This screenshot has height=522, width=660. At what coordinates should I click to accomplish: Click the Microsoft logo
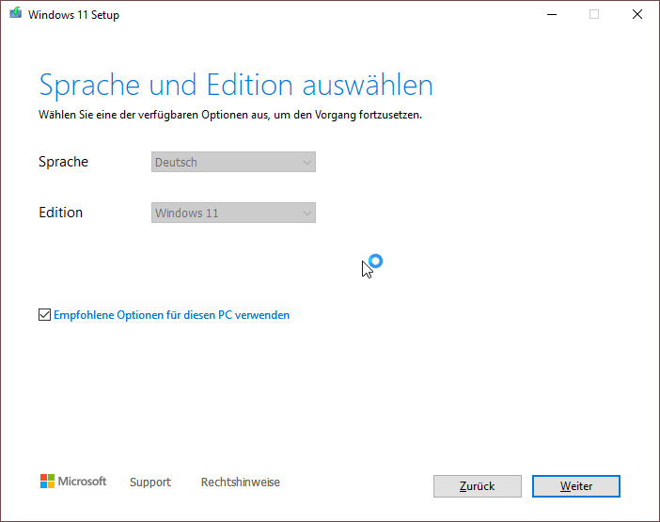(73, 482)
